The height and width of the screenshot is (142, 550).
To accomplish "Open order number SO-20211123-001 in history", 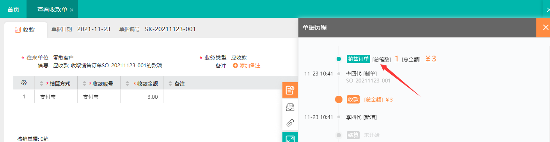I will pos(368,81).
